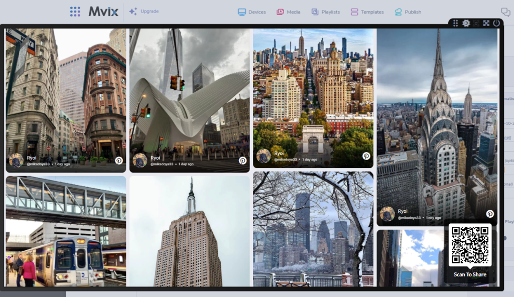514x297 pixels.
Task: Open the chat messages icon
Action: (x=505, y=12)
